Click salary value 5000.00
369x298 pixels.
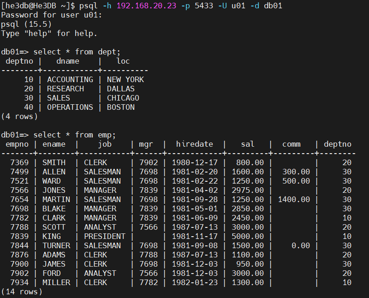[x=248, y=236]
